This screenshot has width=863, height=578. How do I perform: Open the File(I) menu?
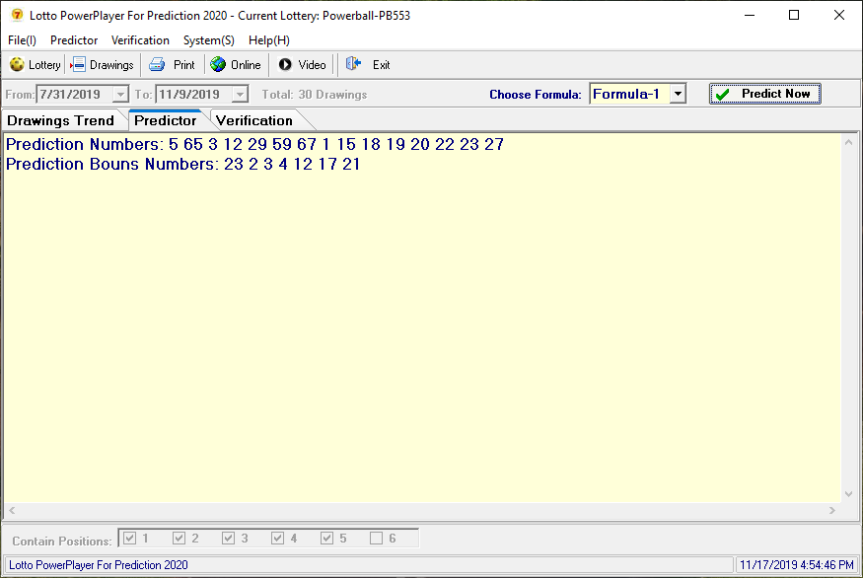[22, 40]
